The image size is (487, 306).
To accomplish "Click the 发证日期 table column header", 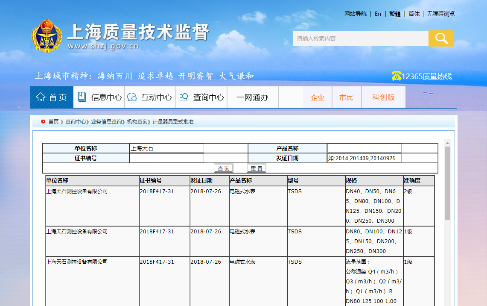I will (209, 181).
